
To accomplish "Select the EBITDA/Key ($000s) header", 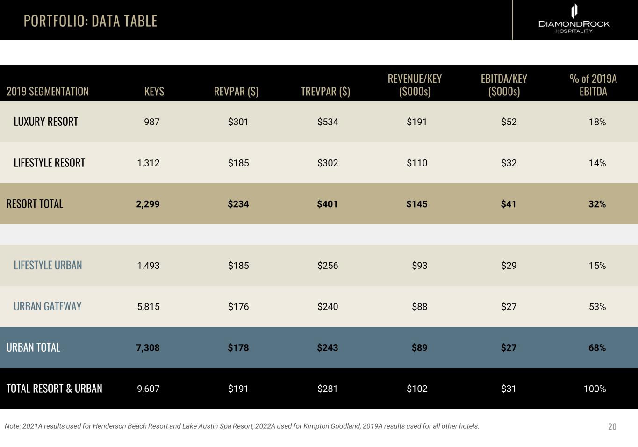I will [504, 85].
